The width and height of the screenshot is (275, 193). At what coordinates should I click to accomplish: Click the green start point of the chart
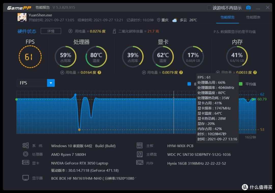point(17,99)
